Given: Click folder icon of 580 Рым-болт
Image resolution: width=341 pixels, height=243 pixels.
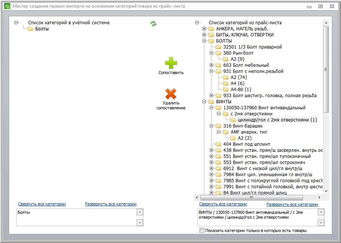Looking at the screenshot, I should (218, 53).
